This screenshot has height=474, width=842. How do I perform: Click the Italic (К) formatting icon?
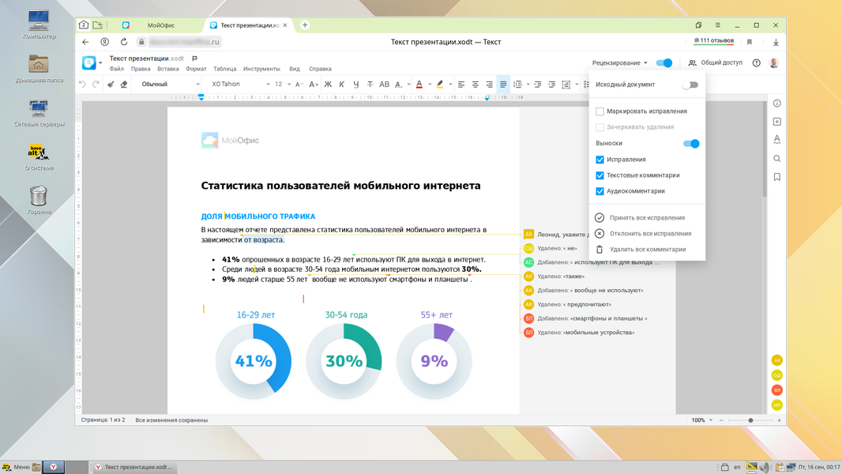[341, 85]
